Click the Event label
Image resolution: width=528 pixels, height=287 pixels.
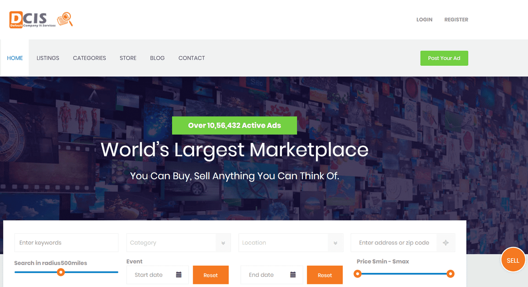coord(134,262)
